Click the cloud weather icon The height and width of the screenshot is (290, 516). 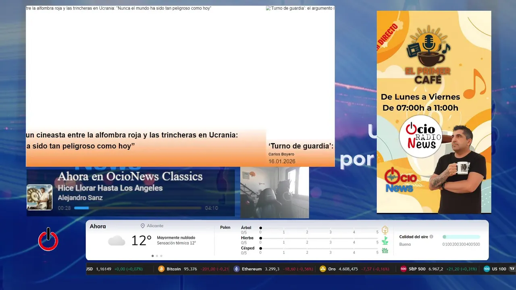tap(117, 241)
